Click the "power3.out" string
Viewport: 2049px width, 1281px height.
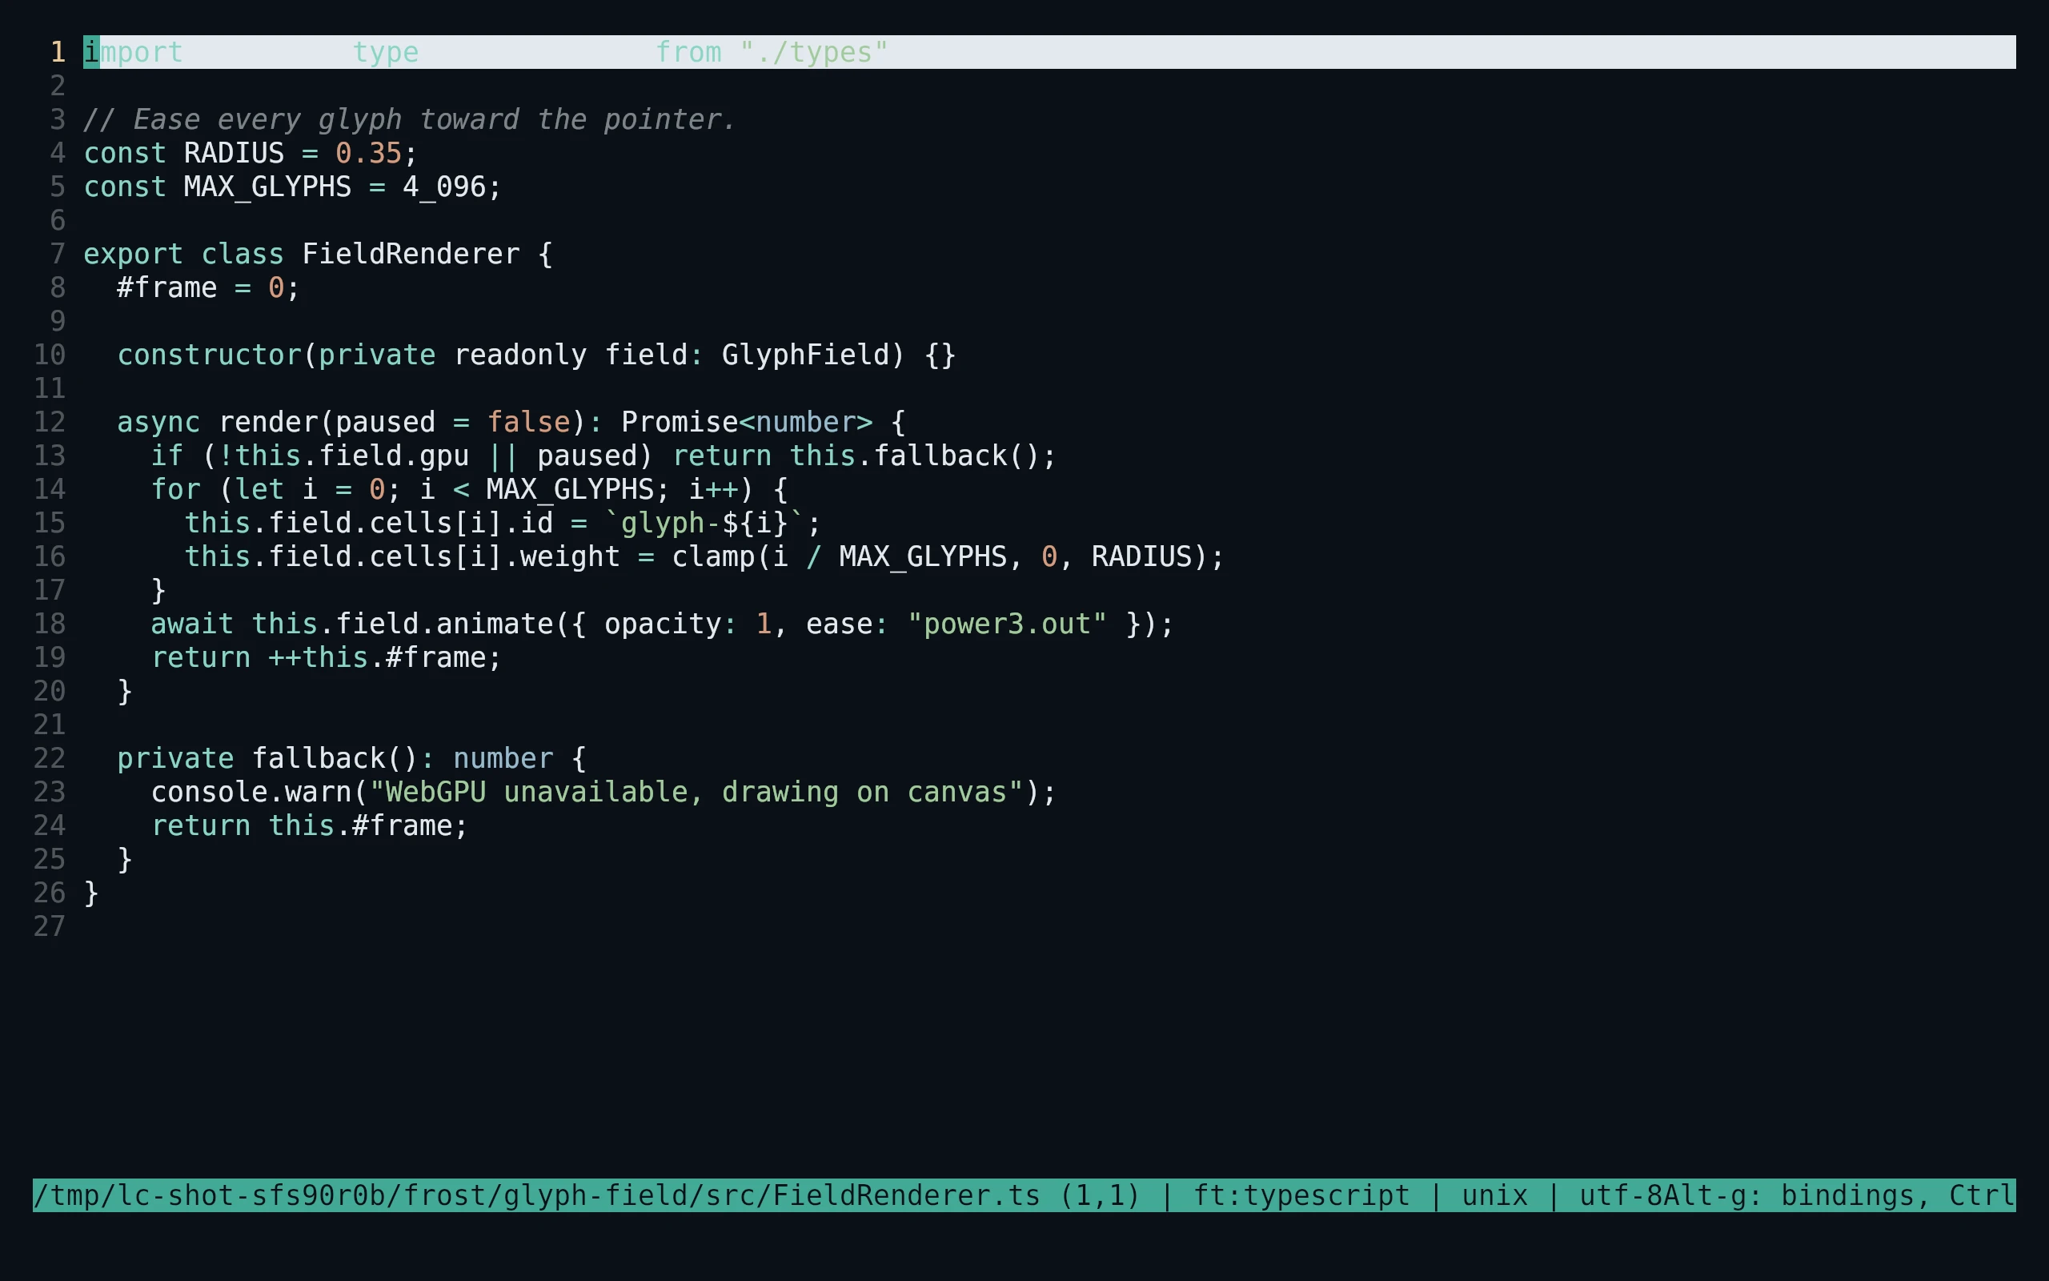(1008, 624)
